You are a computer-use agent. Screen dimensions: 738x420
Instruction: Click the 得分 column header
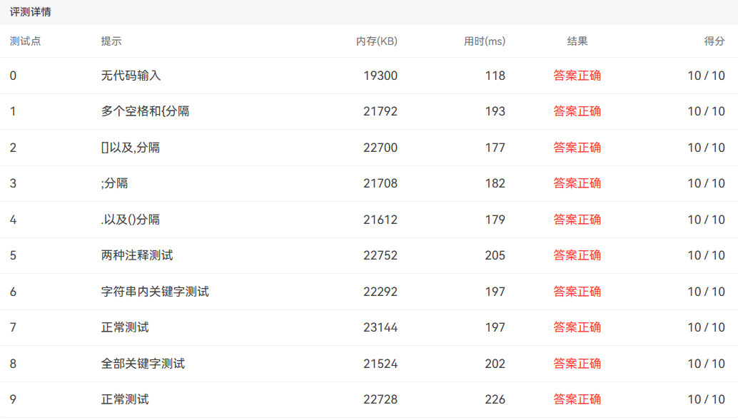point(714,41)
